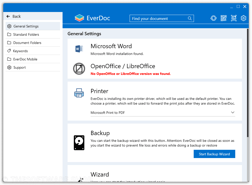Click the red 'No OpenOffice or LibreOffice version was found.' message
This screenshot has height=185, width=252.
click(x=131, y=74)
